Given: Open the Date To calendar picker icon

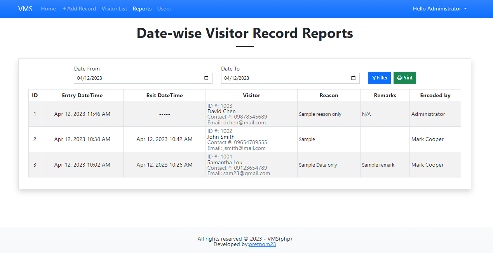Looking at the screenshot, I should (x=353, y=78).
